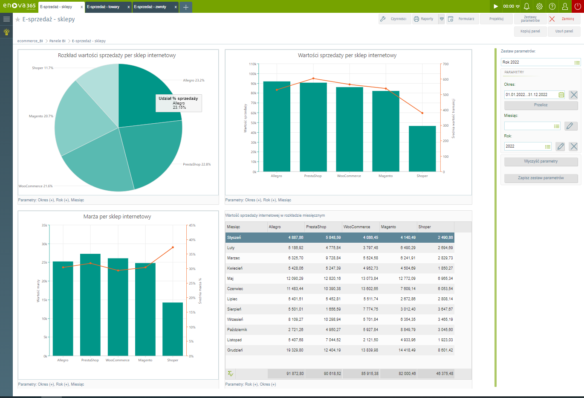
Task: Switch to E-sprzedaż - towary tab
Action: [x=104, y=7]
